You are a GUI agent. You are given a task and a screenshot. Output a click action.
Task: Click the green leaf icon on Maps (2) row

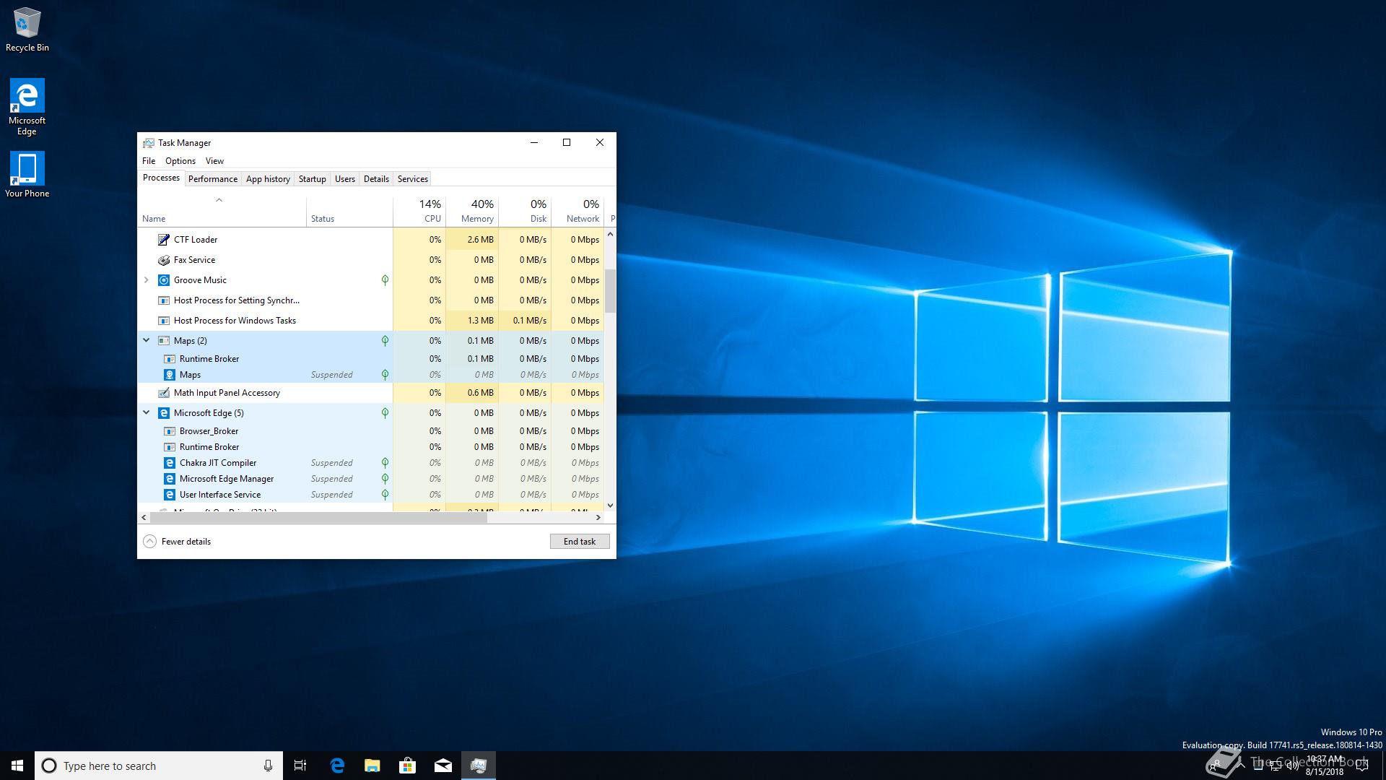point(385,341)
